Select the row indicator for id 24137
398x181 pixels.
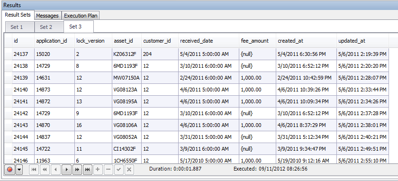(x=8, y=54)
